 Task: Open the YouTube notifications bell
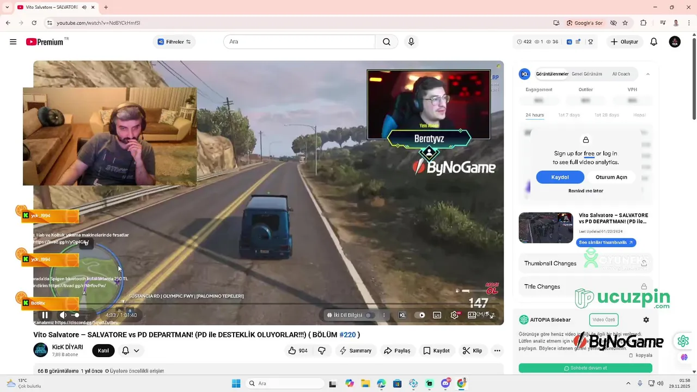pyautogui.click(x=654, y=42)
